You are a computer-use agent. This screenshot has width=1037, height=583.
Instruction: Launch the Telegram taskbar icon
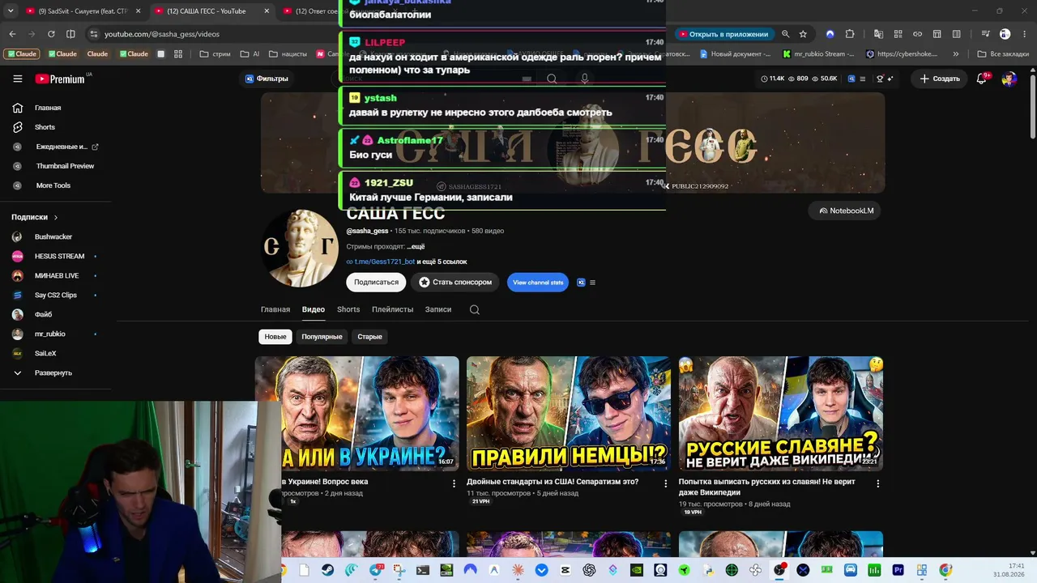(x=375, y=570)
